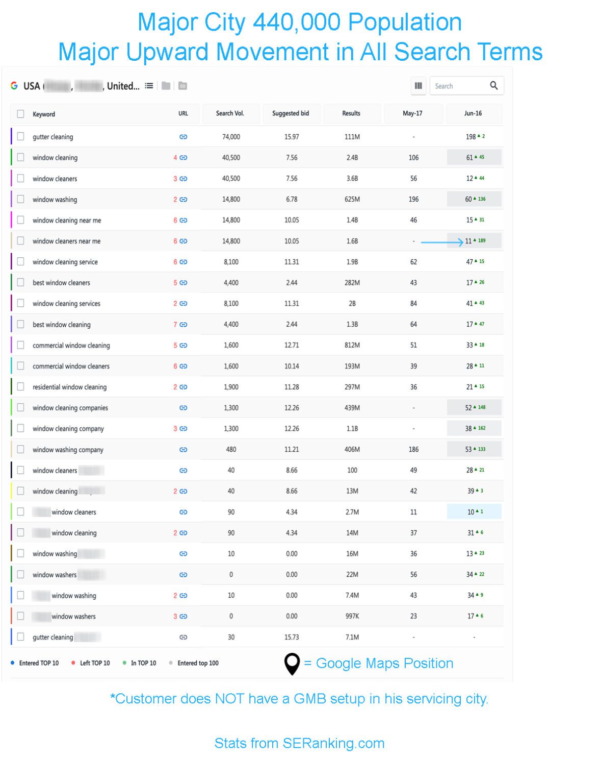Select the checkbox for best window cleaners
This screenshot has width=601, height=784.
20,282
